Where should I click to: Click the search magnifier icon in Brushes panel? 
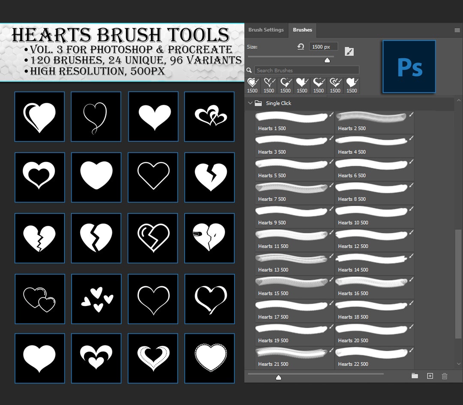coord(249,69)
